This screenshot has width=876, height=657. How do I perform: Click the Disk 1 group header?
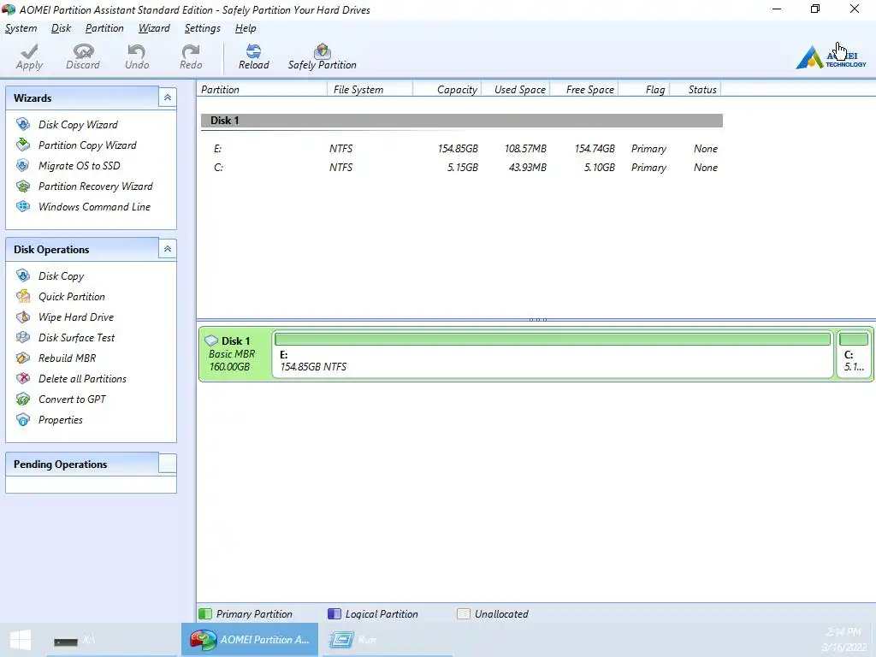461,120
